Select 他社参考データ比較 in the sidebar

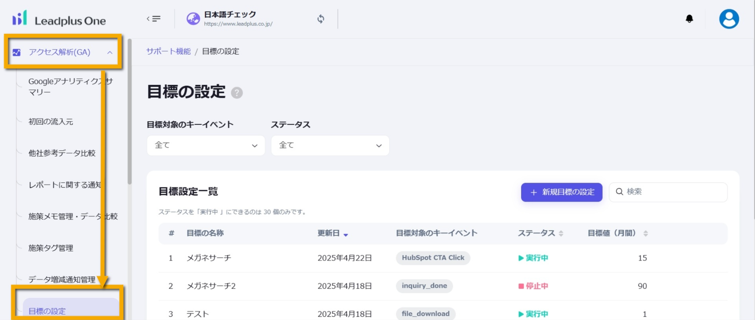point(62,153)
